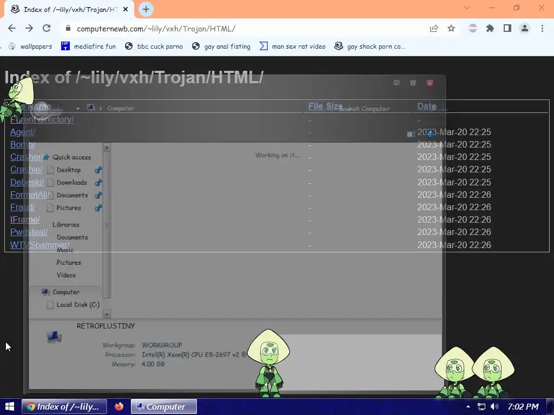Open the IFrame/ directory

pyautogui.click(x=25, y=219)
